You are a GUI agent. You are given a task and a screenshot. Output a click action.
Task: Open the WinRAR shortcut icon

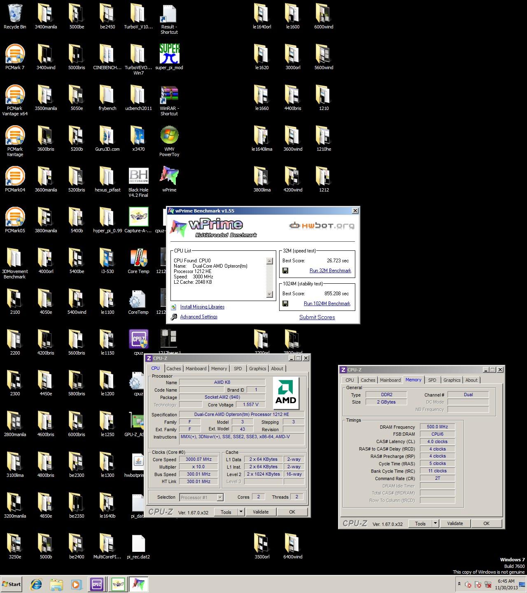169,101
